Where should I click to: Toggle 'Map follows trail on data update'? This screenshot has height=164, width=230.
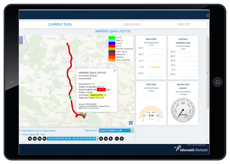(20, 131)
